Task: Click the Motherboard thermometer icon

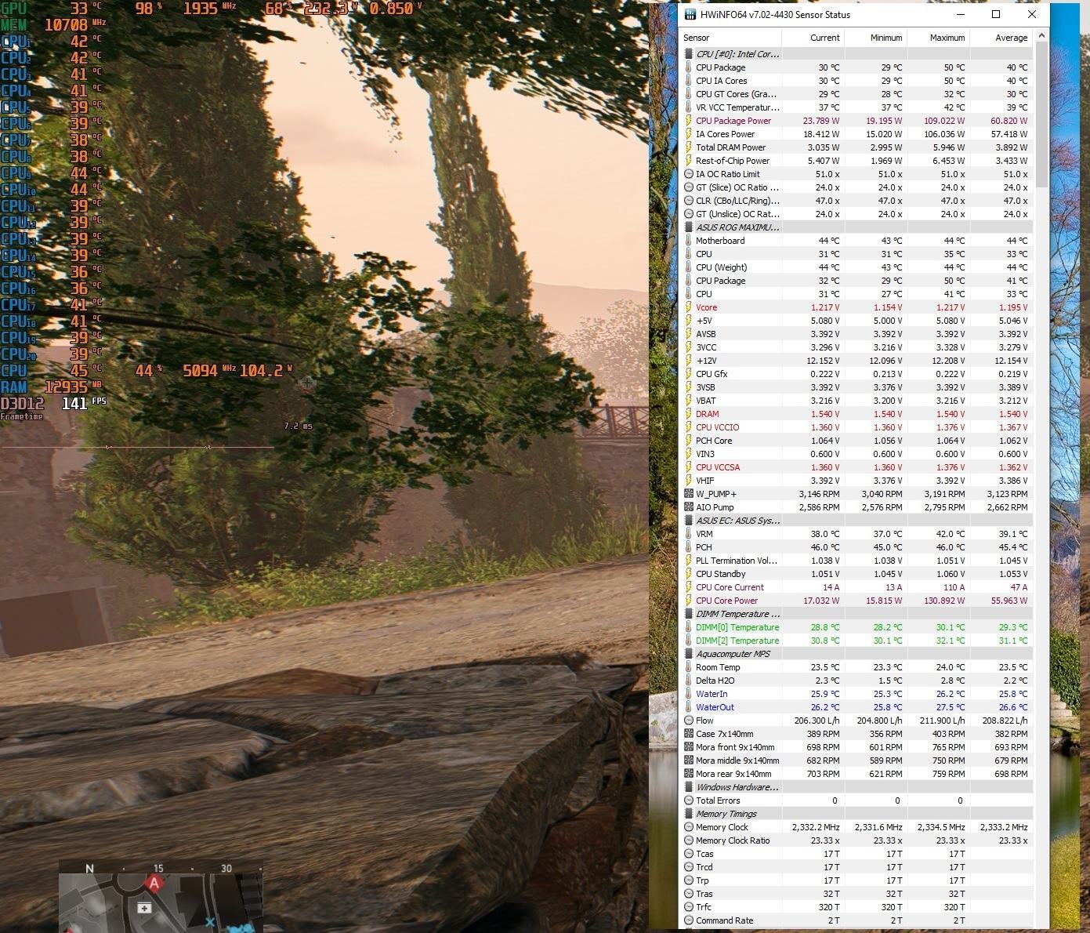Action: coord(689,241)
